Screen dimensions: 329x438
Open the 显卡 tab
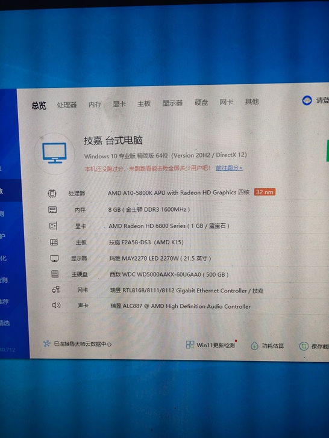point(119,104)
